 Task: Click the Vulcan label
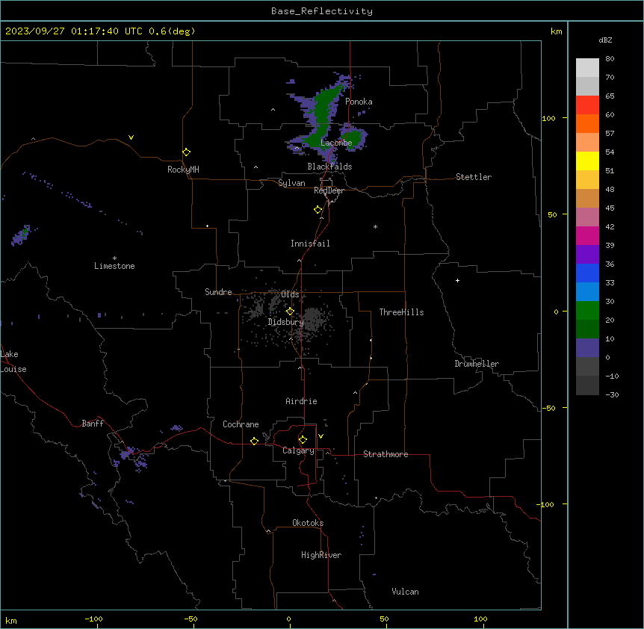coord(406,592)
